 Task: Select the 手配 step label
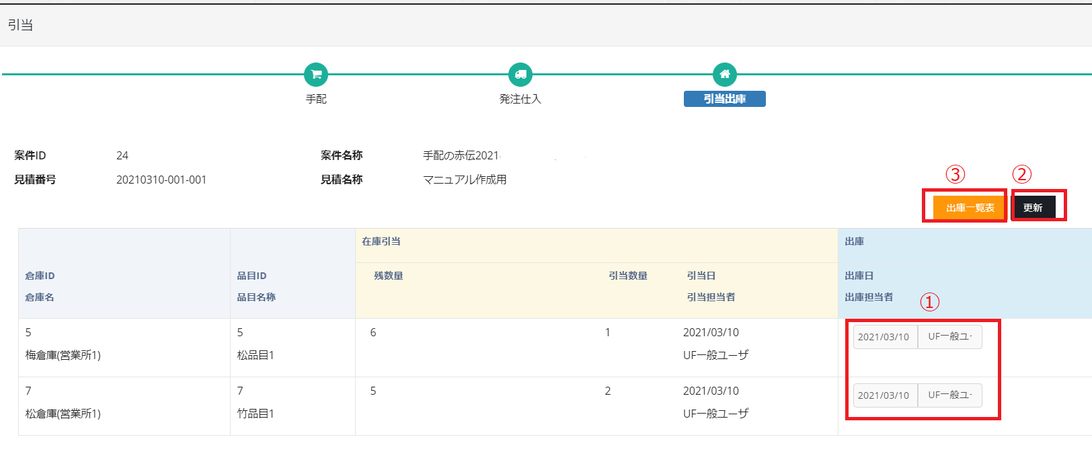click(316, 99)
